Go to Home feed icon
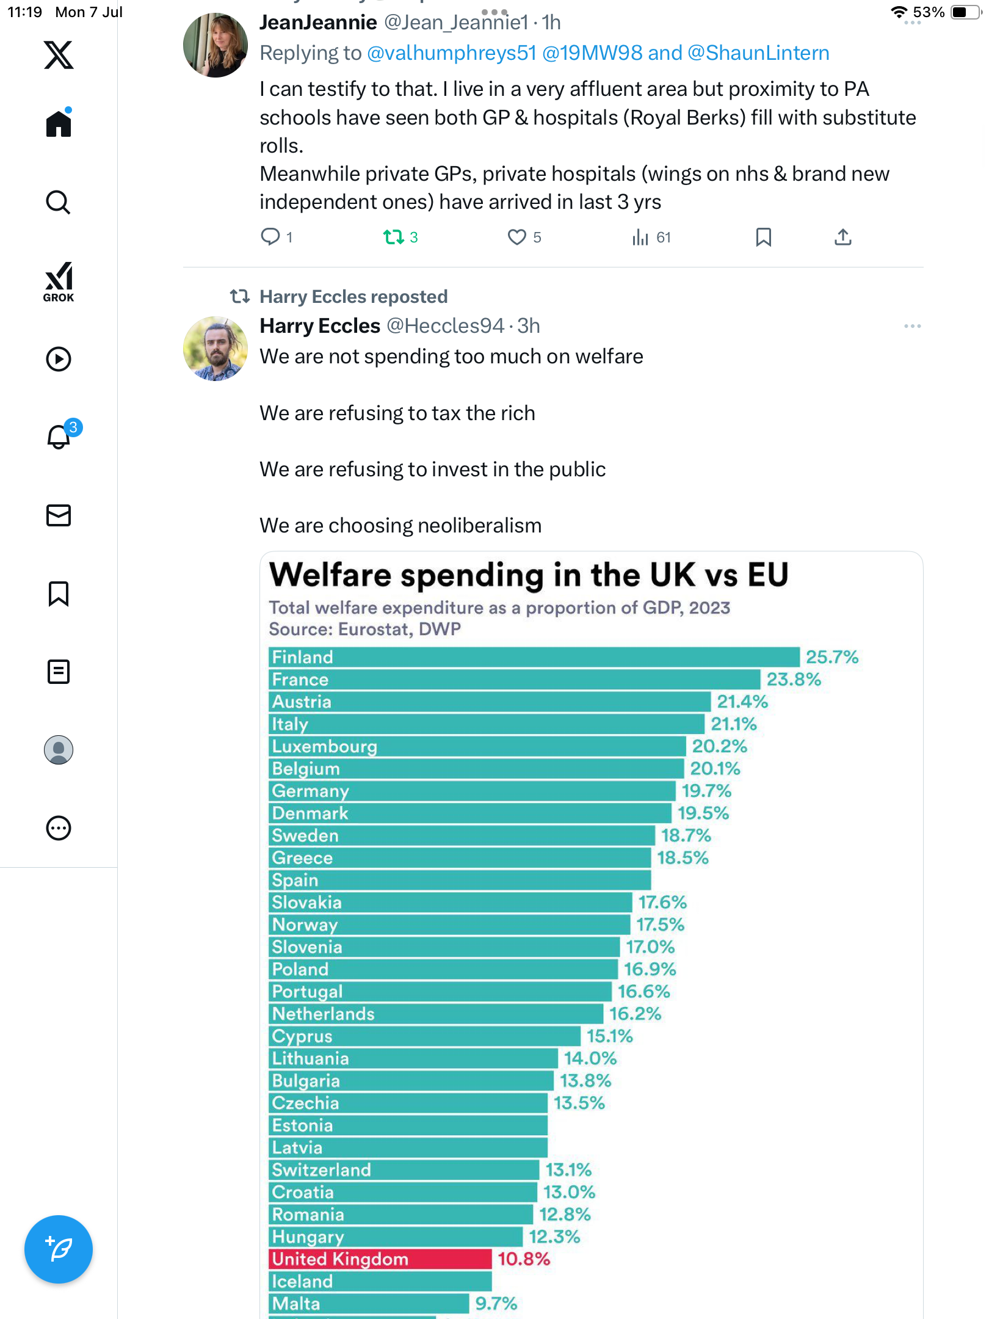This screenshot has width=989, height=1319. tap(59, 123)
